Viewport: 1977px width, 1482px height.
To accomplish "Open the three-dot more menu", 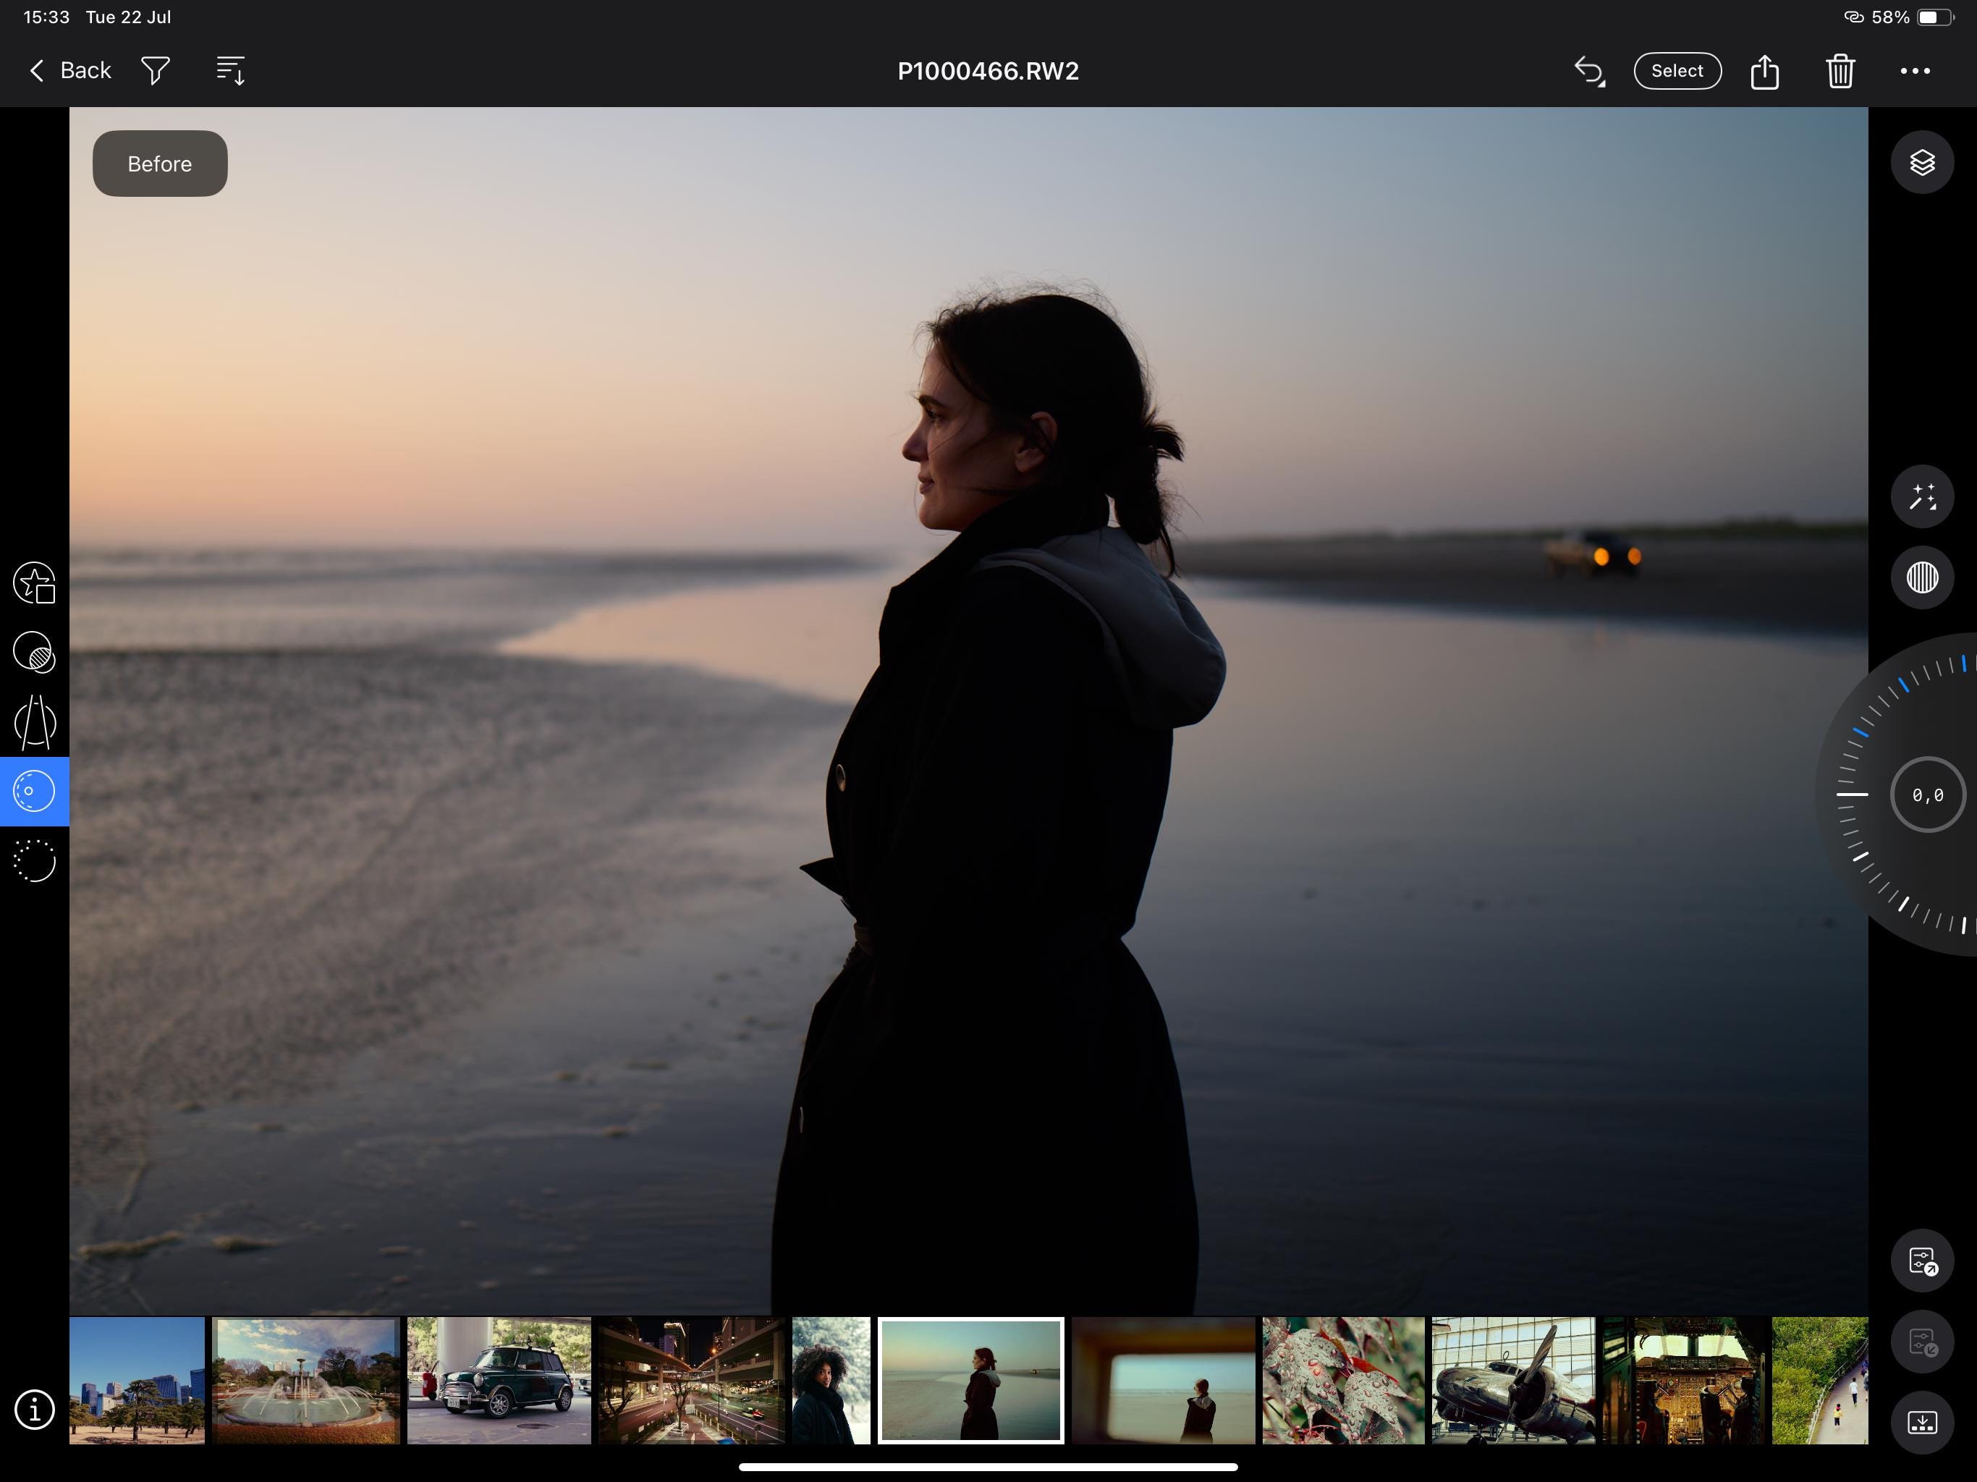I will (1915, 71).
